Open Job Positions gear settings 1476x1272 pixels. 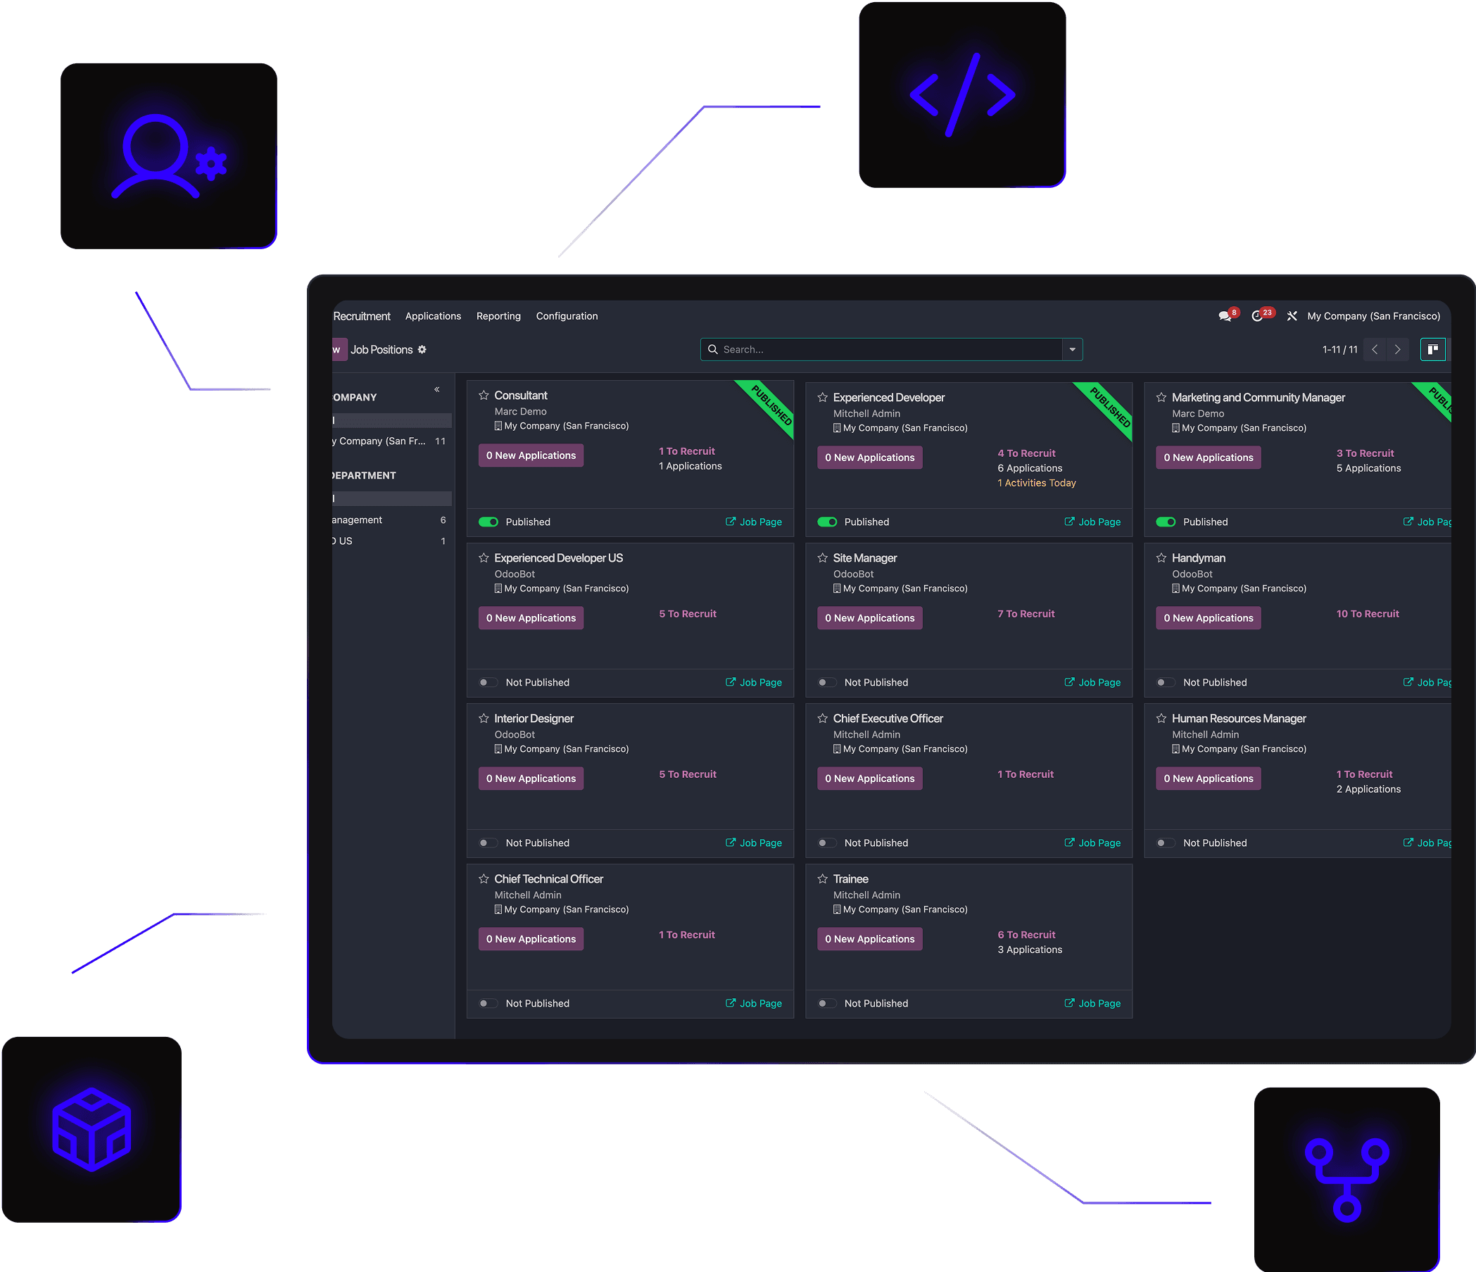422,350
